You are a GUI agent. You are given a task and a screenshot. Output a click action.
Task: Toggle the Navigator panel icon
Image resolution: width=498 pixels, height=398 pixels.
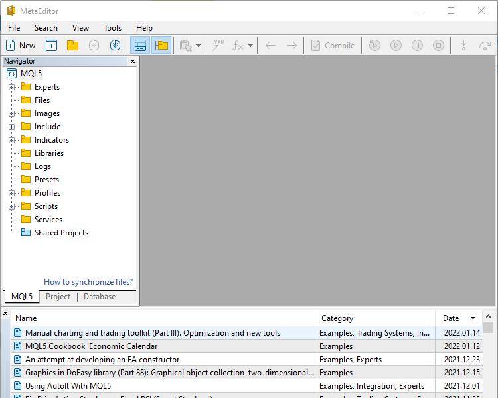coord(161,46)
